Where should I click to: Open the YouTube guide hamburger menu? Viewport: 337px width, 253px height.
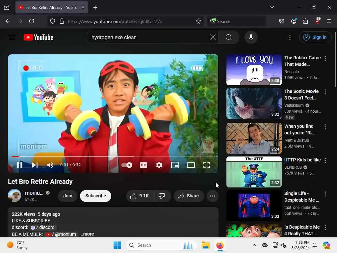click(12, 37)
